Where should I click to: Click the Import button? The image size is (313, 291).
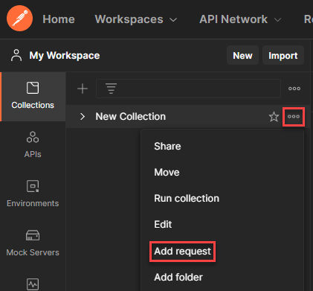(x=283, y=55)
